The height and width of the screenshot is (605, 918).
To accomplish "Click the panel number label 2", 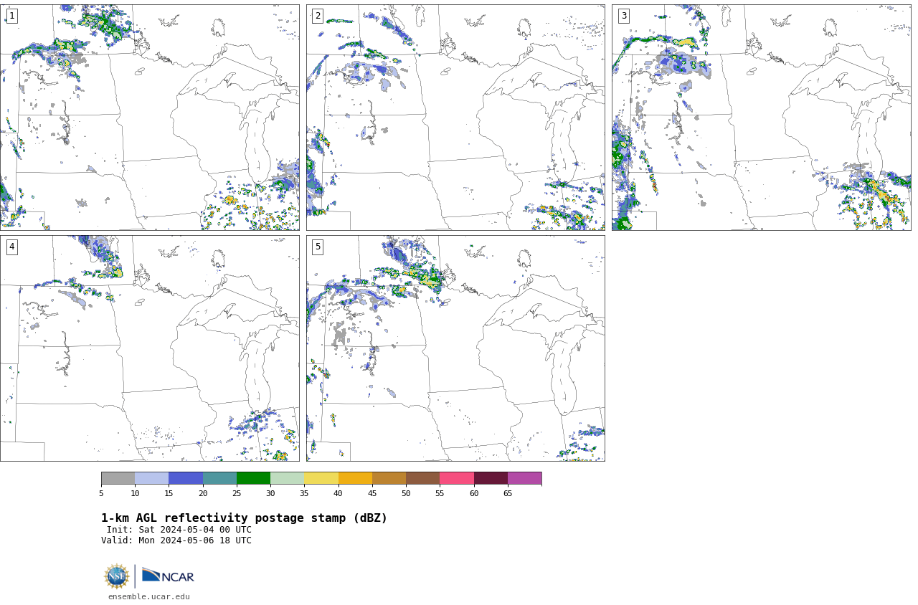I will tap(318, 16).
